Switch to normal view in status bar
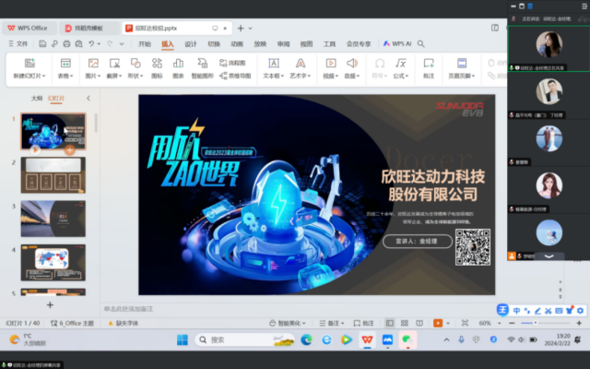The image size is (590, 369). [390, 323]
